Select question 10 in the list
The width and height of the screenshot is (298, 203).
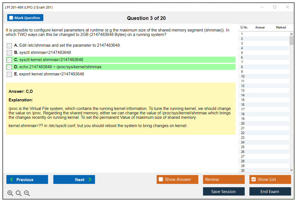(243, 77)
